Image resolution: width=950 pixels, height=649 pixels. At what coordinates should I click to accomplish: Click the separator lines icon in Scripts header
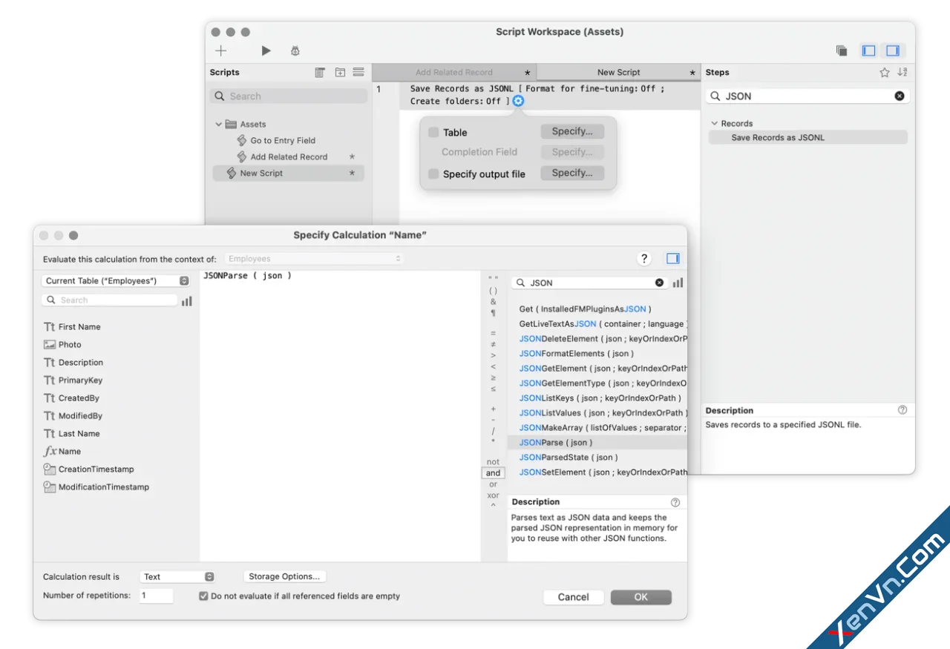pos(358,72)
